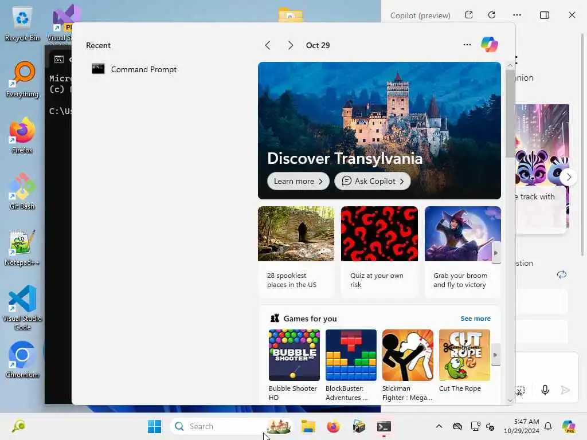The width and height of the screenshot is (587, 440).
Task: Open Git Bash desktop shortcut
Action: [x=22, y=191]
